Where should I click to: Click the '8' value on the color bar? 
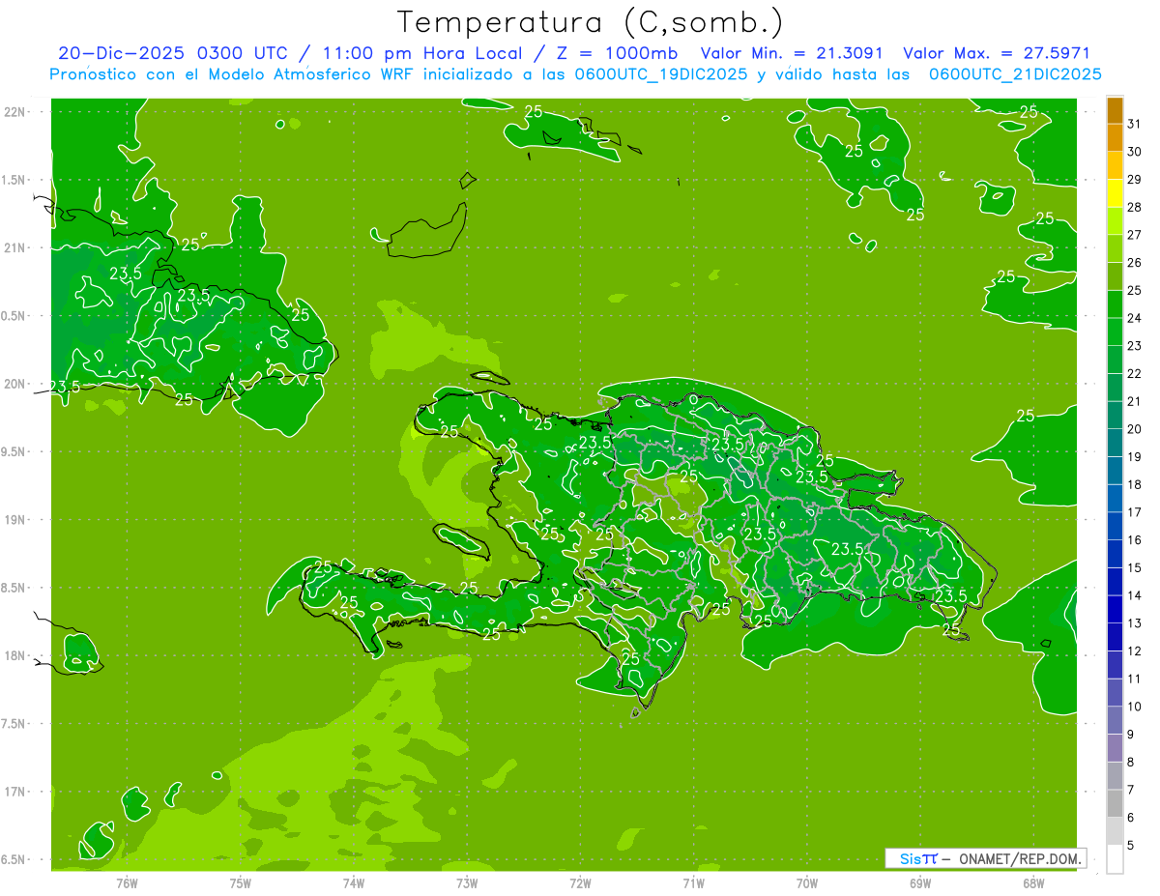point(1131,763)
